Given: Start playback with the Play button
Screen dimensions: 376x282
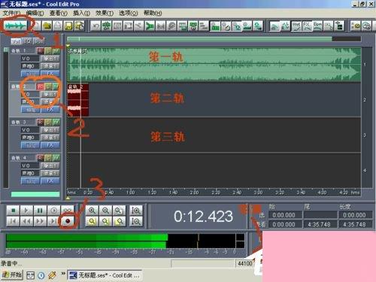Looking at the screenshot, I should pyautogui.click(x=26, y=211).
